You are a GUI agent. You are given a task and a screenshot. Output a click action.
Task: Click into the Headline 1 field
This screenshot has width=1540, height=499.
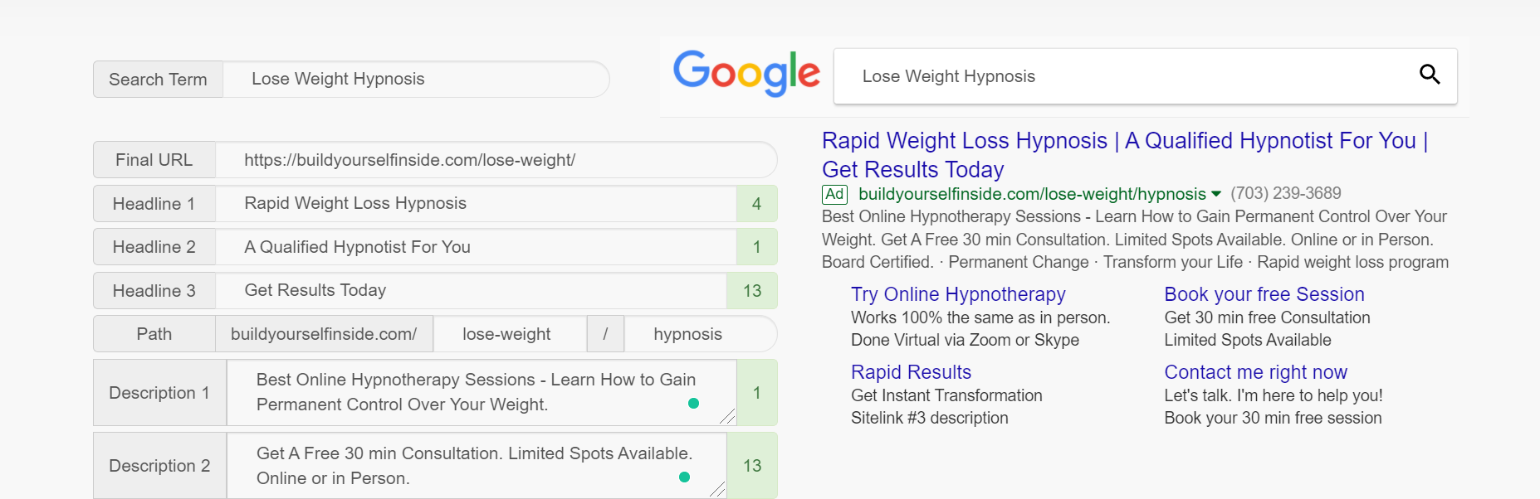[x=475, y=204]
